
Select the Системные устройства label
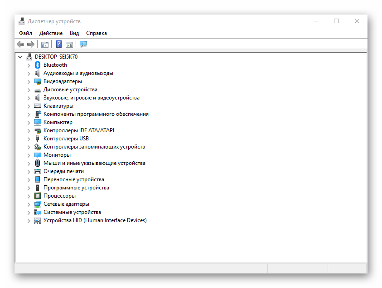[72, 212]
